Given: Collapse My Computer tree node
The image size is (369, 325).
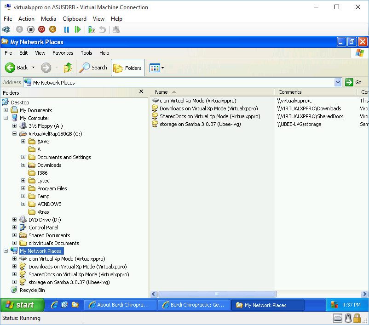Looking at the screenshot, I should [6, 118].
